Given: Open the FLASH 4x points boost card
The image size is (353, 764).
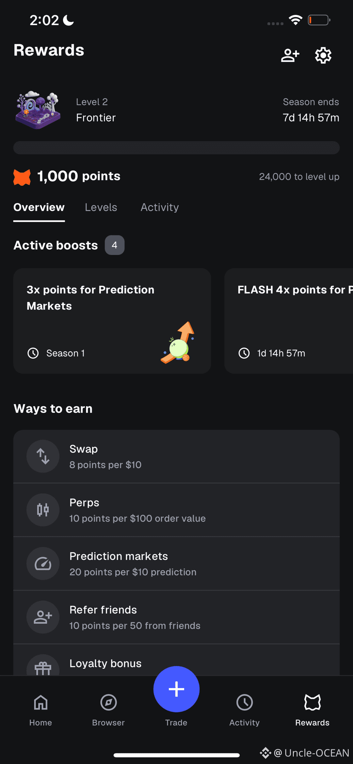Looking at the screenshot, I should pos(289,321).
